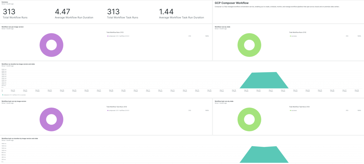Viewport: 364px width, 164px height.
Task: Open the Workflow task runs by image version title
Action: tap(14, 101)
